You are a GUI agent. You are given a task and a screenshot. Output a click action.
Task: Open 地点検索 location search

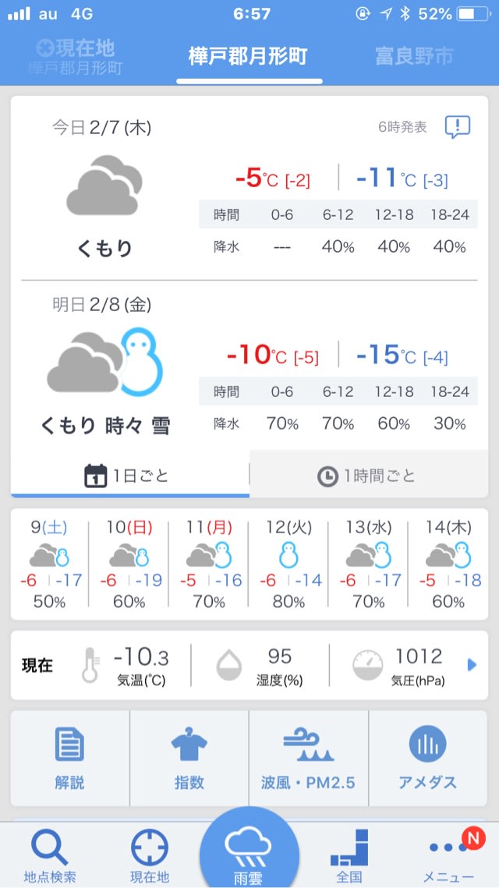50,854
